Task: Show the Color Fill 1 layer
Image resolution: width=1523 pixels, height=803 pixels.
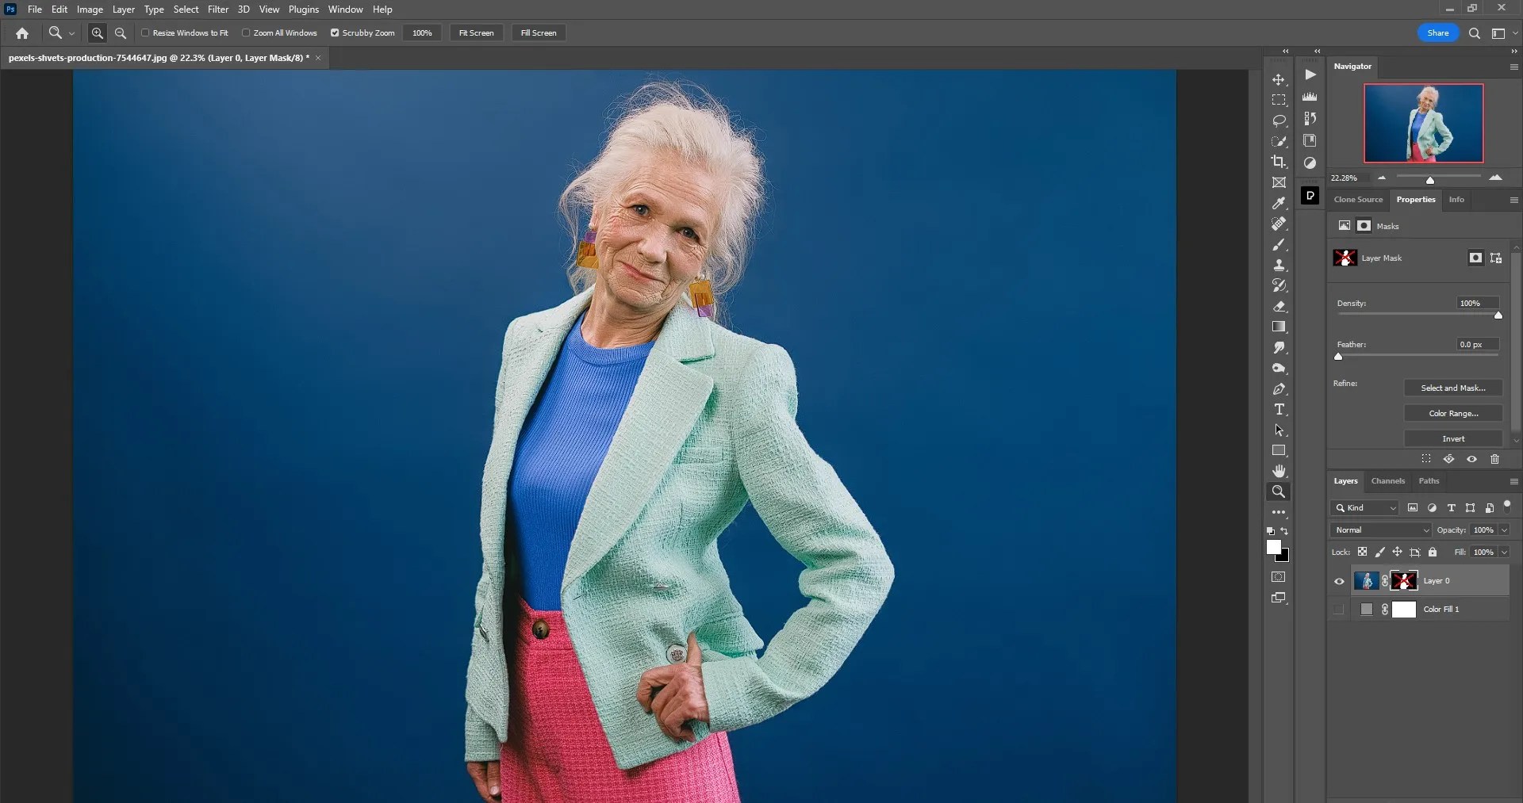Action: [1339, 610]
